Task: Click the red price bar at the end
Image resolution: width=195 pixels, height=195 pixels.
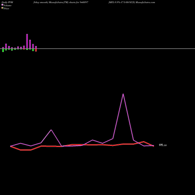Action: tap(36, 50)
